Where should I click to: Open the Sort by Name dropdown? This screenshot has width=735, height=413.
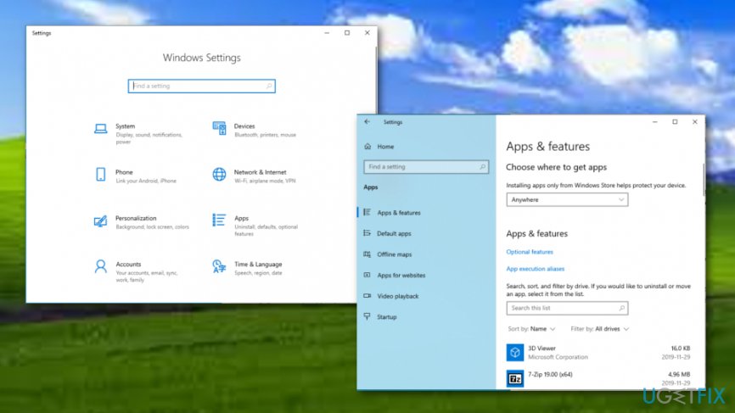click(x=531, y=329)
